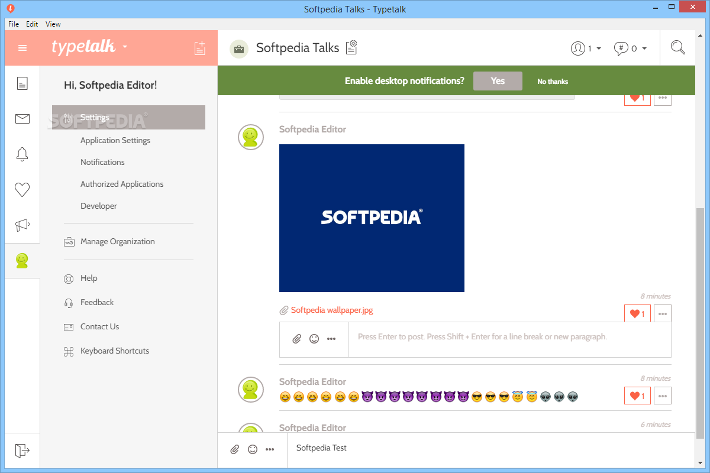Screen dimensions: 710x473
Task: Open the notifications bell icon
Action: tap(22, 154)
